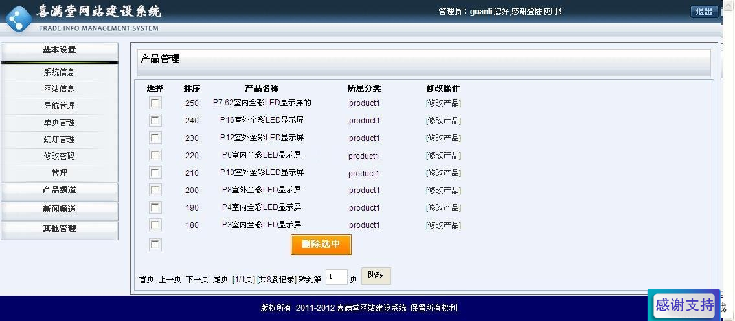Image resolution: width=735 pixels, height=321 pixels.
Task: Open 修改密码 in the sidebar
Action: [x=59, y=156]
